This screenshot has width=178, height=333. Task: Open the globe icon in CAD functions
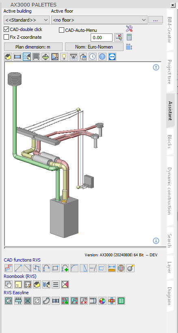[121, 268]
